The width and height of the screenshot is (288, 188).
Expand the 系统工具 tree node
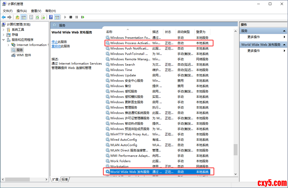tap(4, 29)
